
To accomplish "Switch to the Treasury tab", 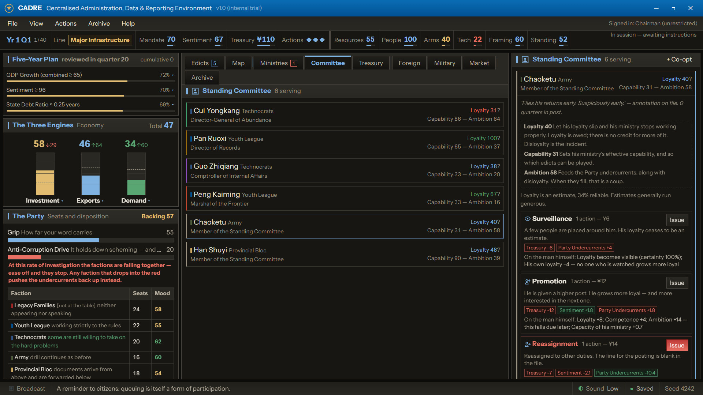I will click(x=371, y=63).
